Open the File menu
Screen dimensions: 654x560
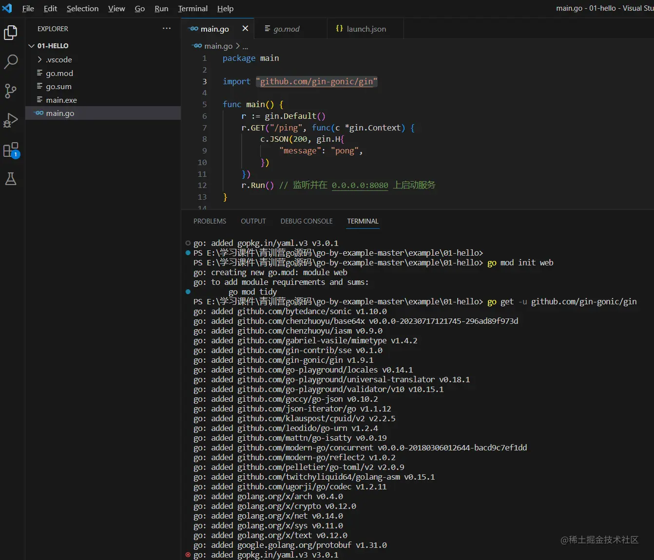[x=28, y=8]
